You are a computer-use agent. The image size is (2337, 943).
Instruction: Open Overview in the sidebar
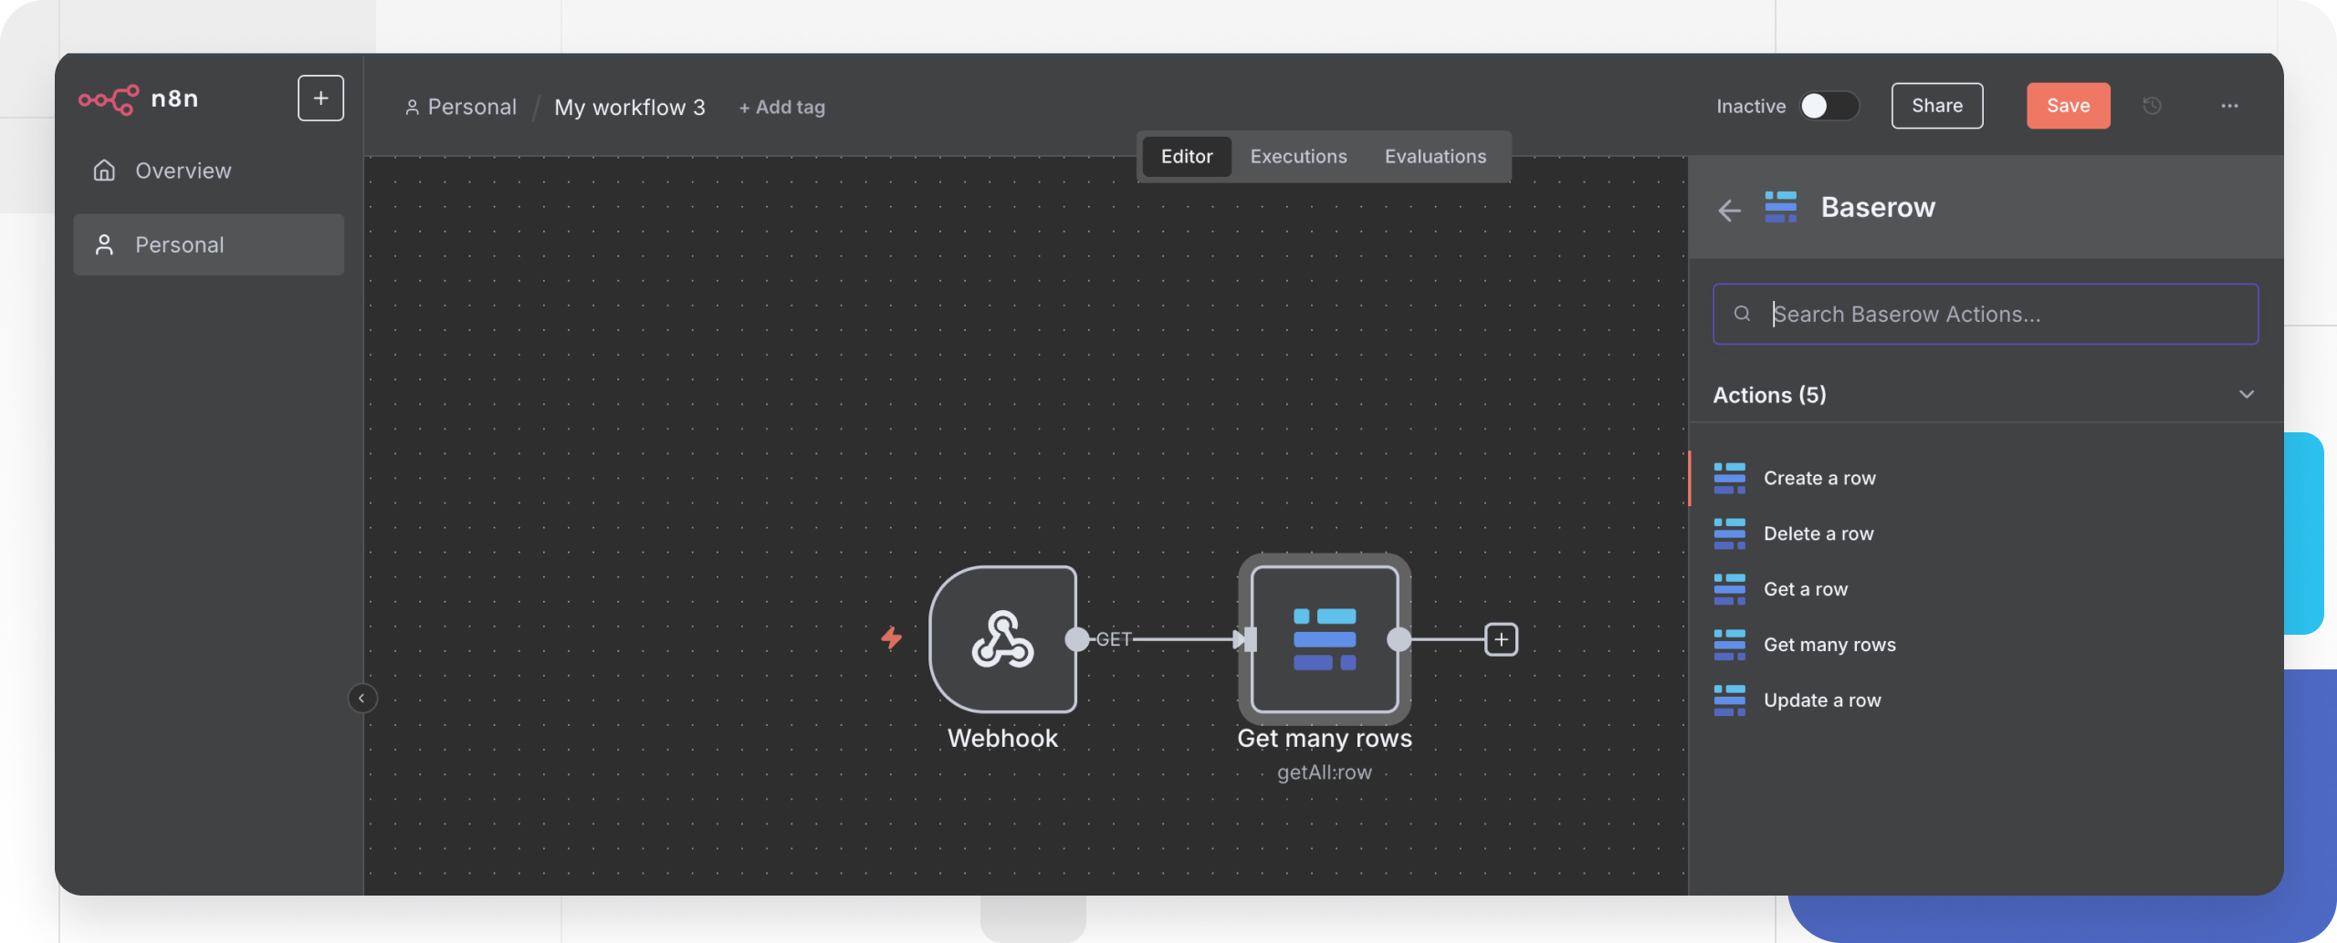pyautogui.click(x=183, y=171)
